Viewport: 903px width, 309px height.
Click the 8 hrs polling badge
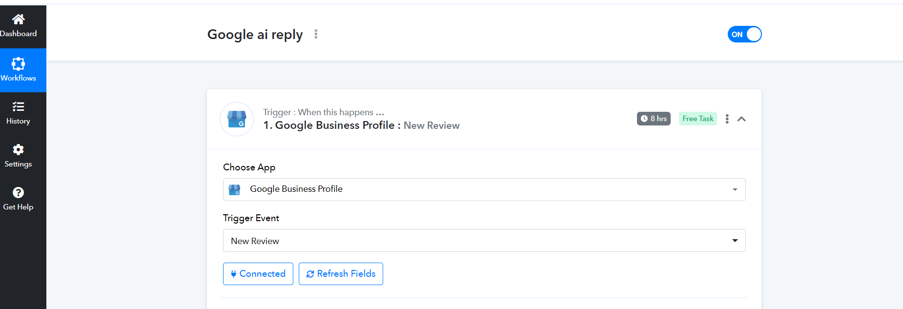point(654,119)
